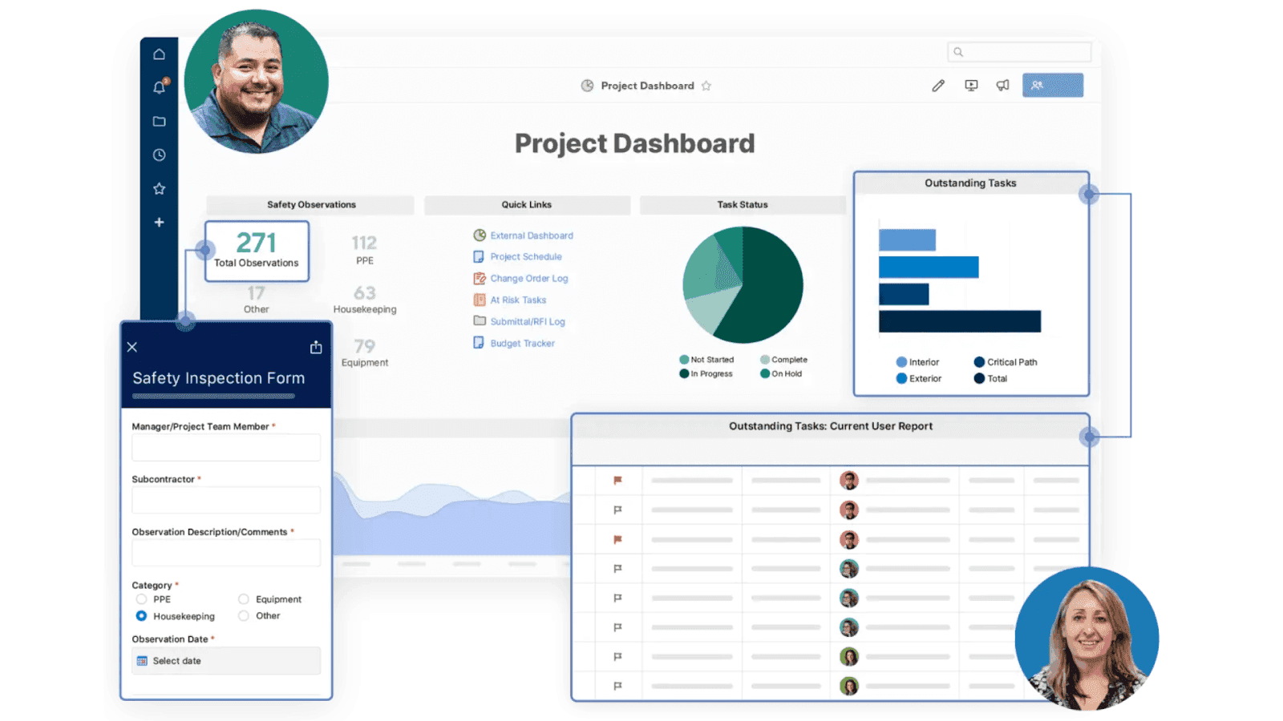Open the Submittal/RFI Log quick link
The width and height of the screenshot is (1283, 721).
(x=527, y=320)
